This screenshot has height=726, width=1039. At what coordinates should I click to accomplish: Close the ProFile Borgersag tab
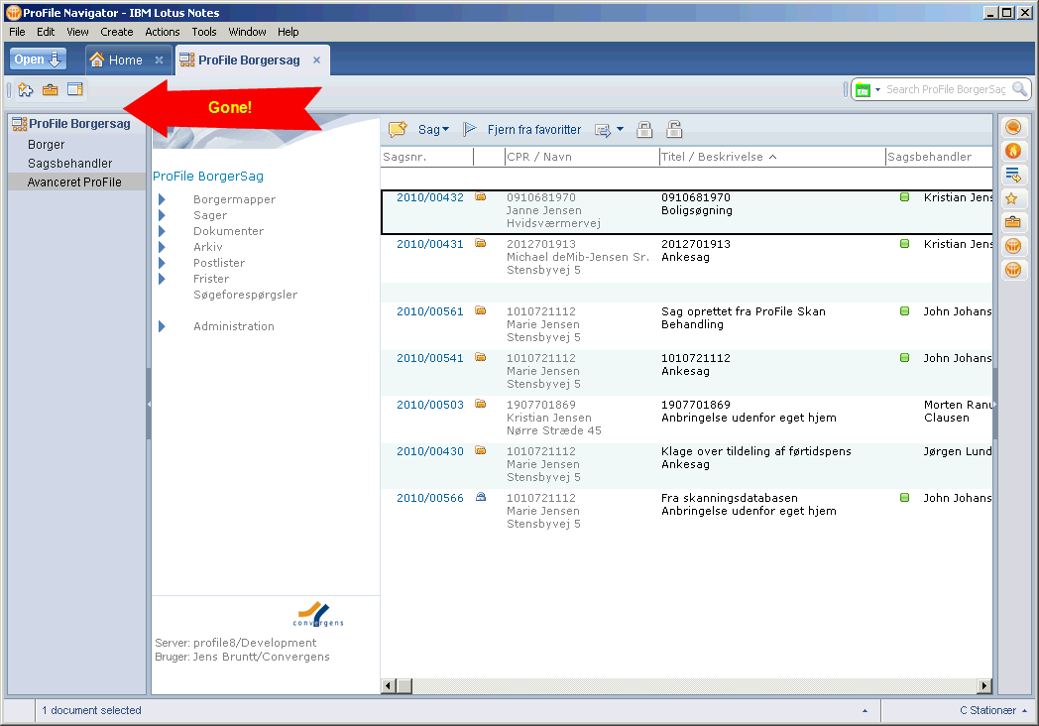point(316,60)
